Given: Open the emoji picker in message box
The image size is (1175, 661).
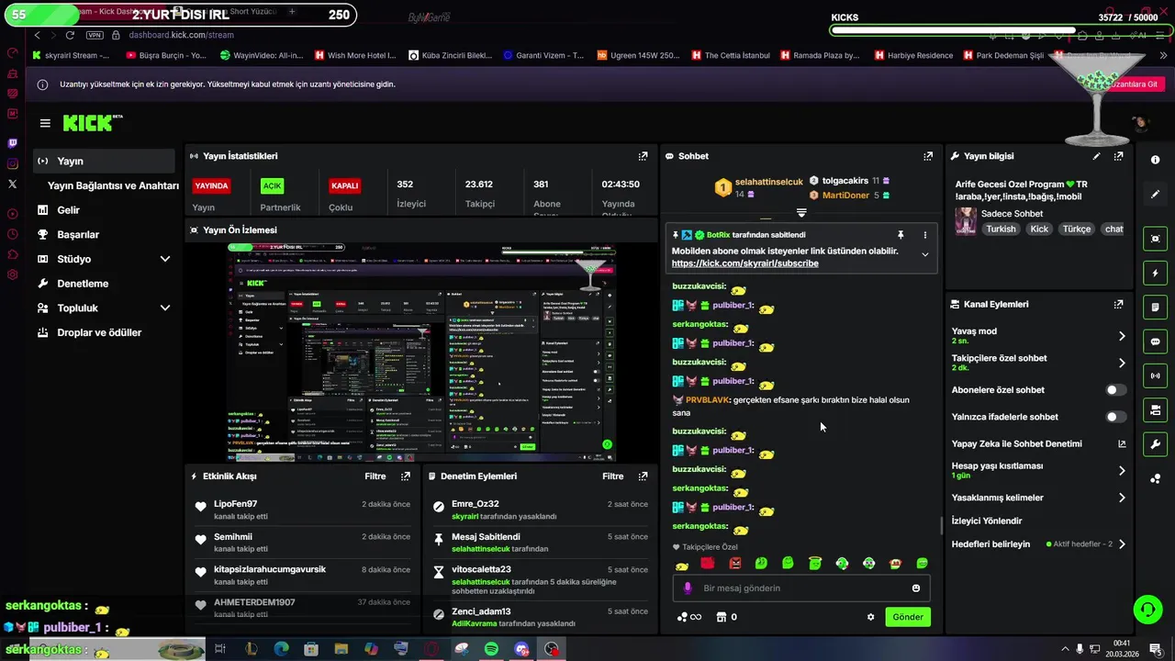Looking at the screenshot, I should (916, 588).
